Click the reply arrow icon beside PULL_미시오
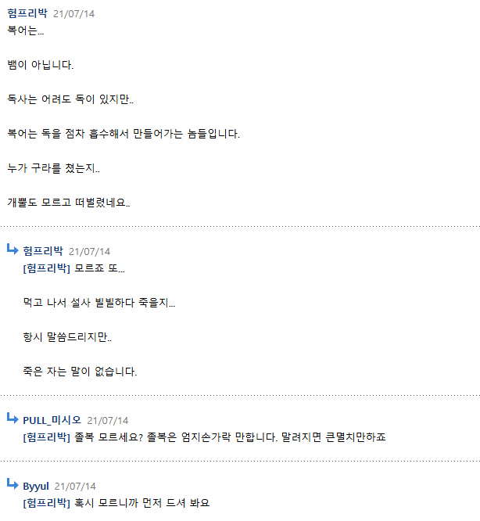 (13, 418)
